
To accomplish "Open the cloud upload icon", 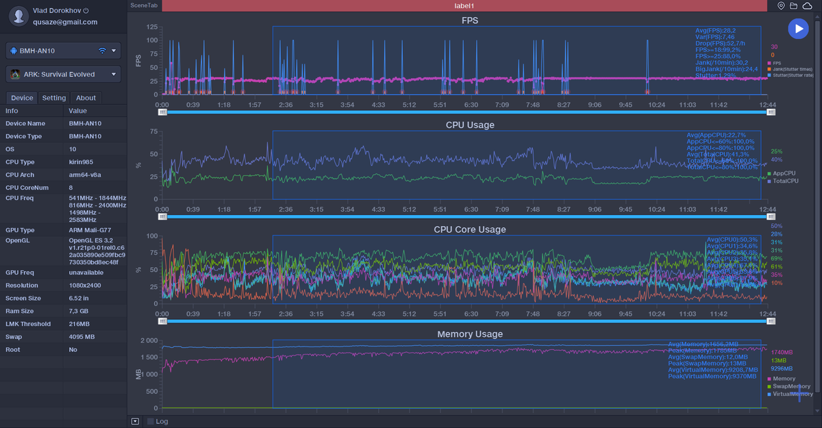I will point(807,5).
